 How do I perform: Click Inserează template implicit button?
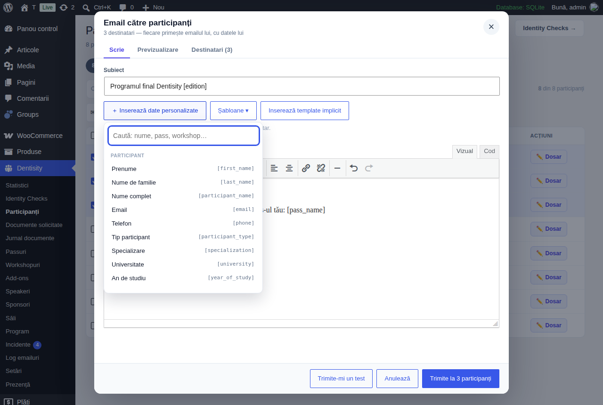click(305, 111)
